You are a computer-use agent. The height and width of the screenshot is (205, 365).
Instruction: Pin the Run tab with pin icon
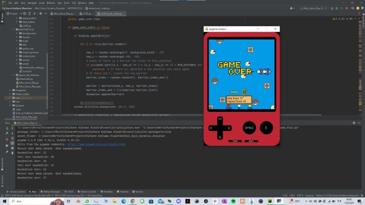[7, 152]
